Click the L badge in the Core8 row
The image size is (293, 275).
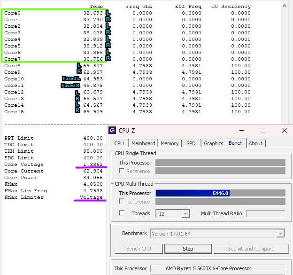(x=79, y=65)
